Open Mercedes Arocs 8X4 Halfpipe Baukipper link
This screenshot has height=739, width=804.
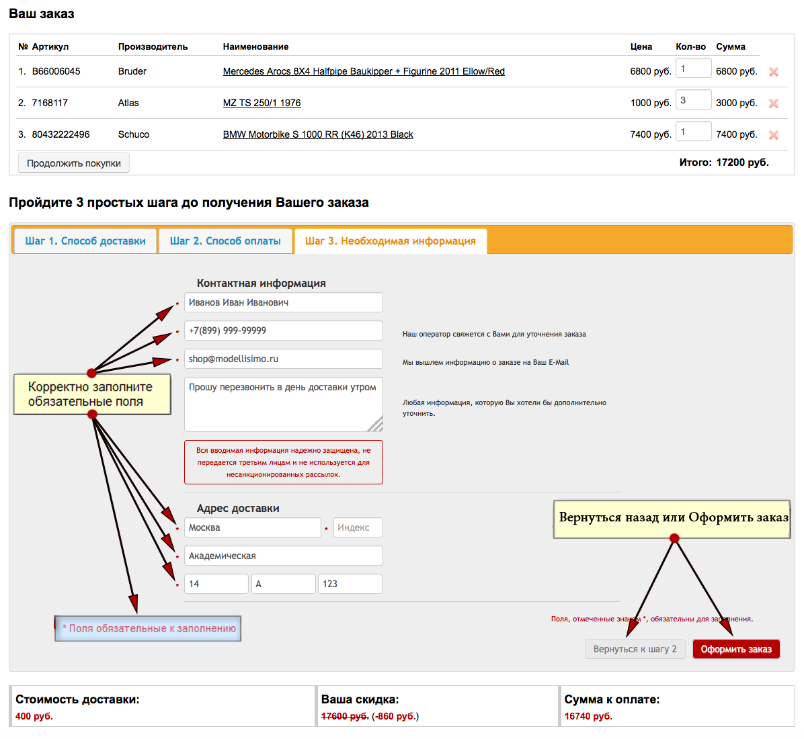click(363, 71)
